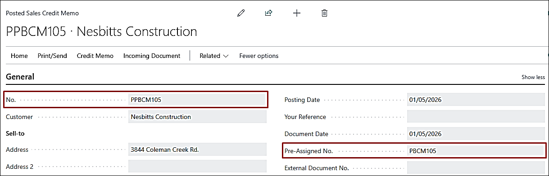Viewport: 549px width, 176px height.
Task: Click Fewer options
Action: click(259, 56)
